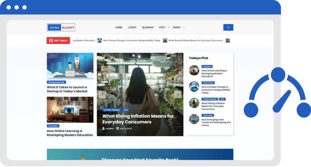The width and height of the screenshot is (311, 167).
Task: Select the Business menu item
Action: (148, 27)
